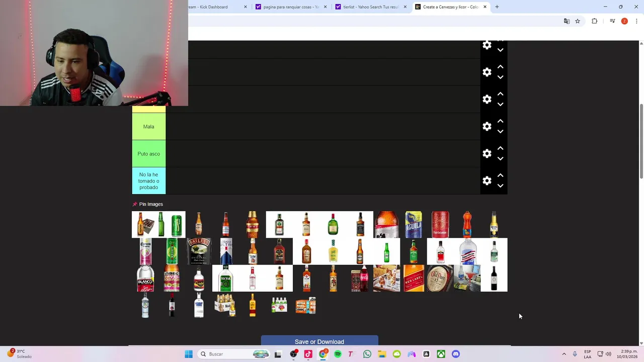Open Discord from the taskbar
This screenshot has height=362, width=644.
[456, 354]
